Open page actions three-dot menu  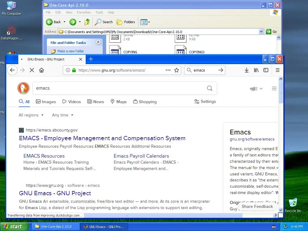[x=168, y=70]
